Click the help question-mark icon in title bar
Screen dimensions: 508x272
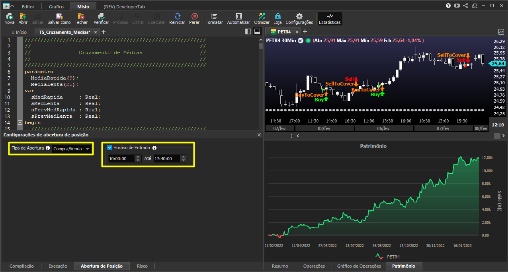[448, 6]
